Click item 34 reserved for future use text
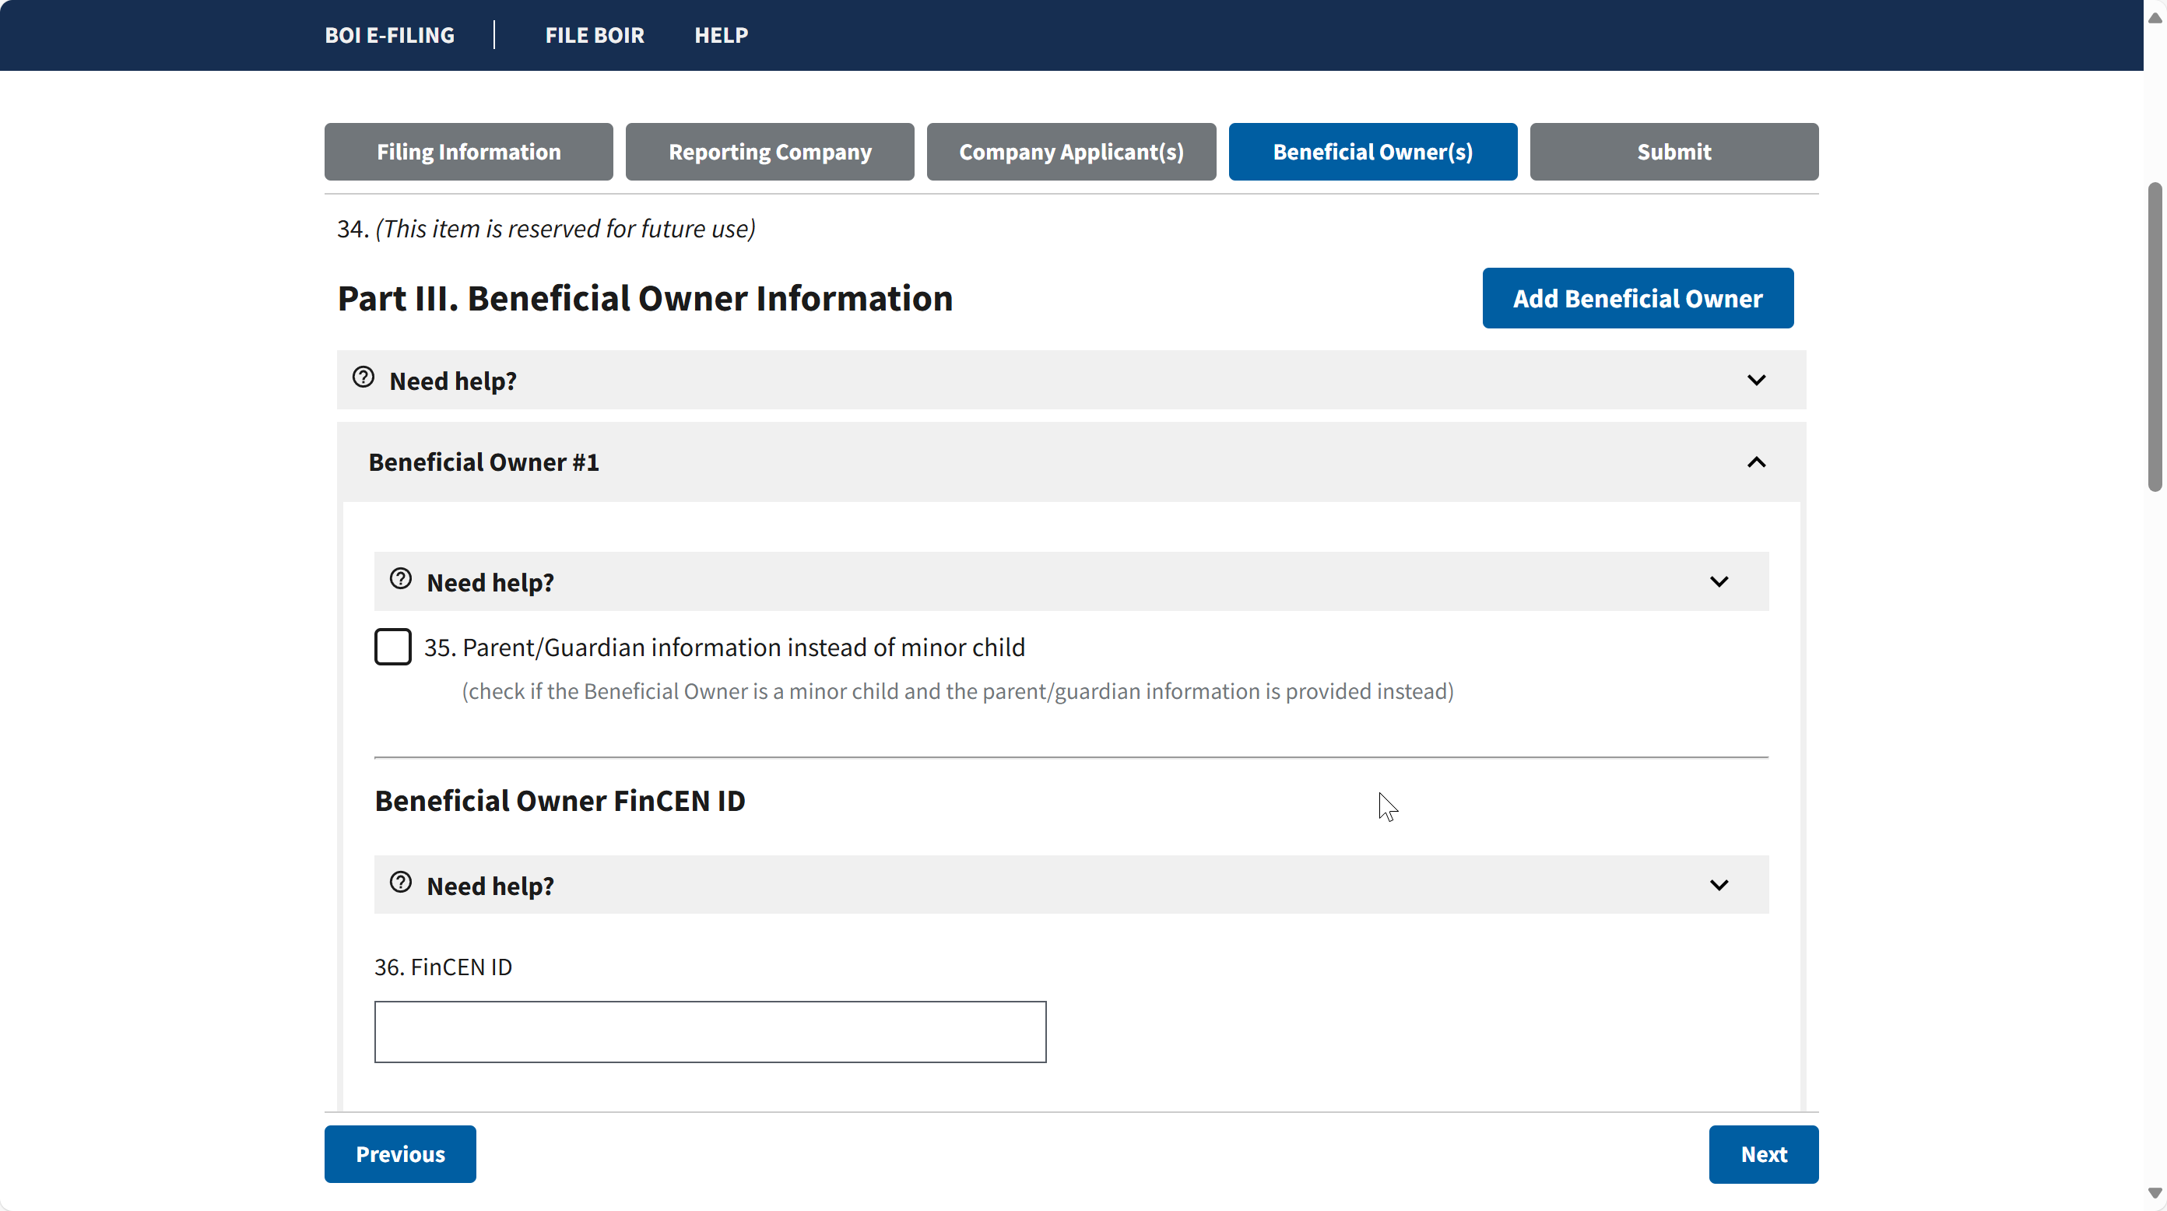 (546, 229)
